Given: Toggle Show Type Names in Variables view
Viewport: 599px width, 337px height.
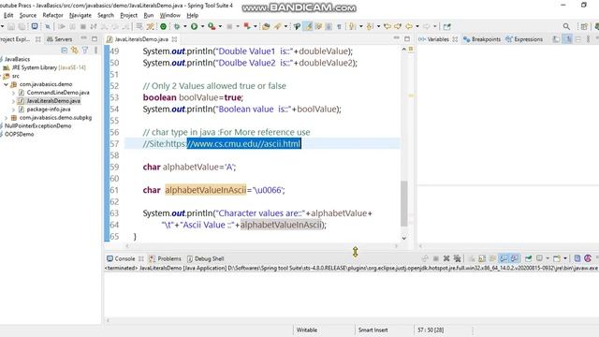Looking at the screenshot, I should tap(557, 39).
